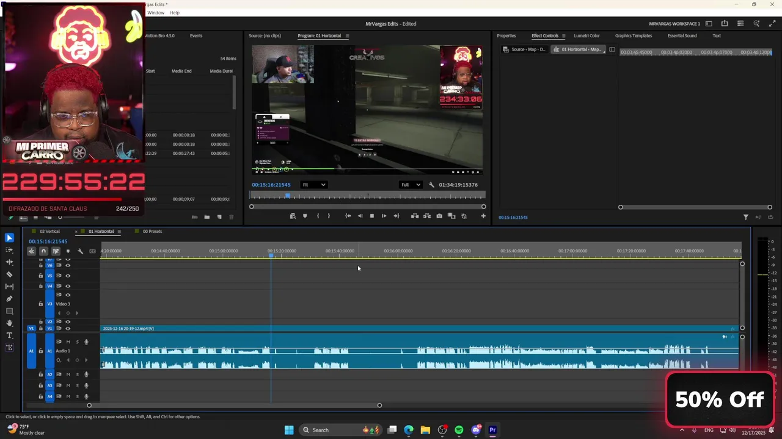Click the timeline playhead timecode 00:15:16:21545
Image resolution: width=782 pixels, height=439 pixels.
pos(48,241)
